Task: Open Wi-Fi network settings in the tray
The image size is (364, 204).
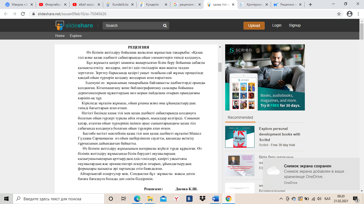Action: tap(313, 199)
